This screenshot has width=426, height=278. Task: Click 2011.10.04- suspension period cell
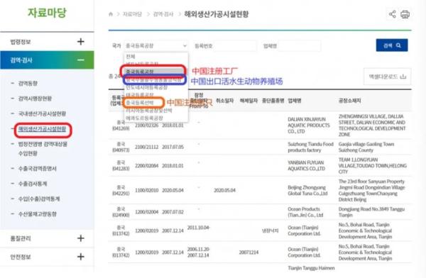[x=198, y=228]
